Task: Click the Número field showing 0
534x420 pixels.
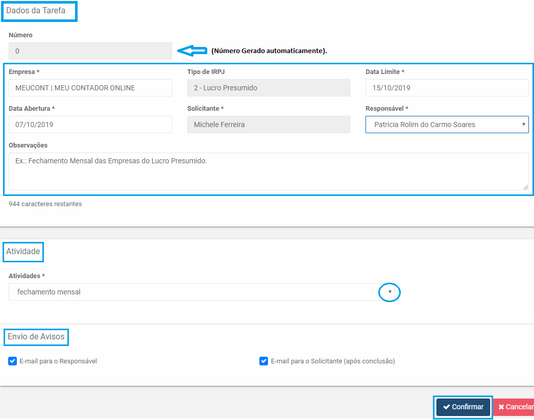Action: pyautogui.click(x=90, y=51)
